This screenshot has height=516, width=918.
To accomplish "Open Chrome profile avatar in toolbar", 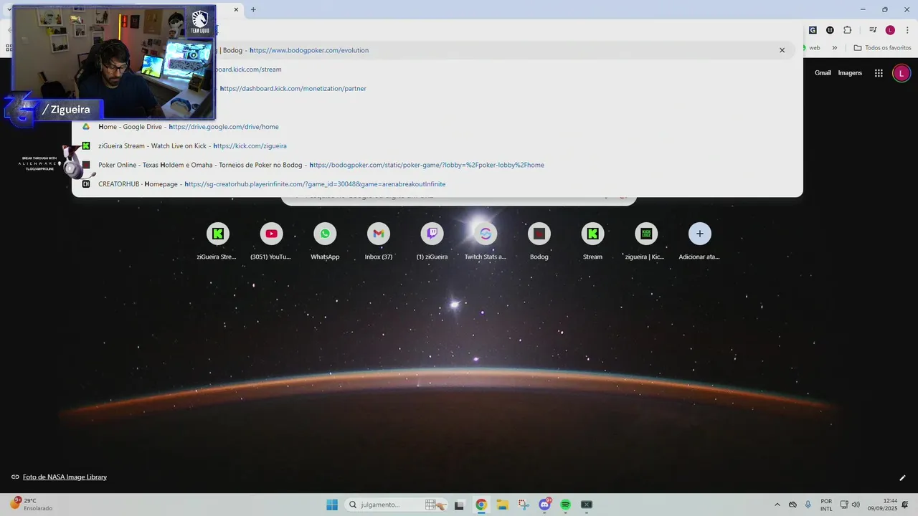I will (x=890, y=30).
